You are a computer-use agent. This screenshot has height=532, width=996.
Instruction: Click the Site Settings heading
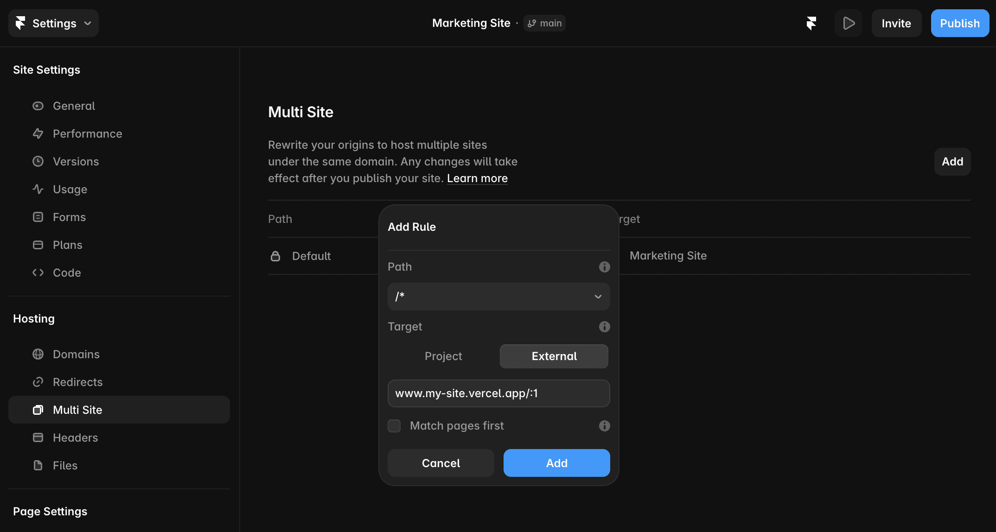point(46,70)
